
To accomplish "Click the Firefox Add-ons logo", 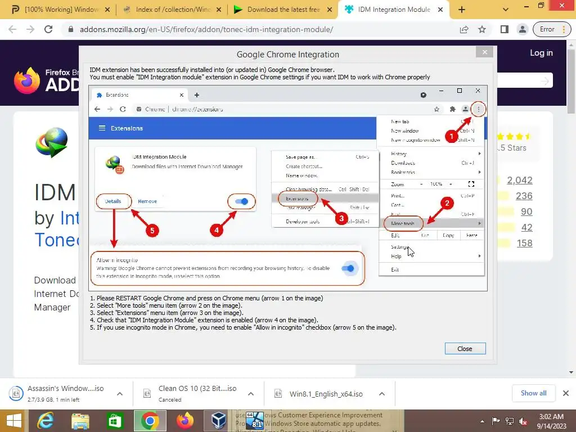I will point(46,80).
